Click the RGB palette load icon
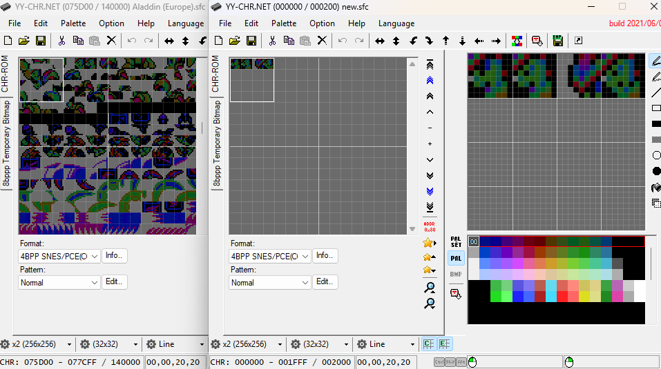The height and width of the screenshot is (369, 661). [517, 41]
